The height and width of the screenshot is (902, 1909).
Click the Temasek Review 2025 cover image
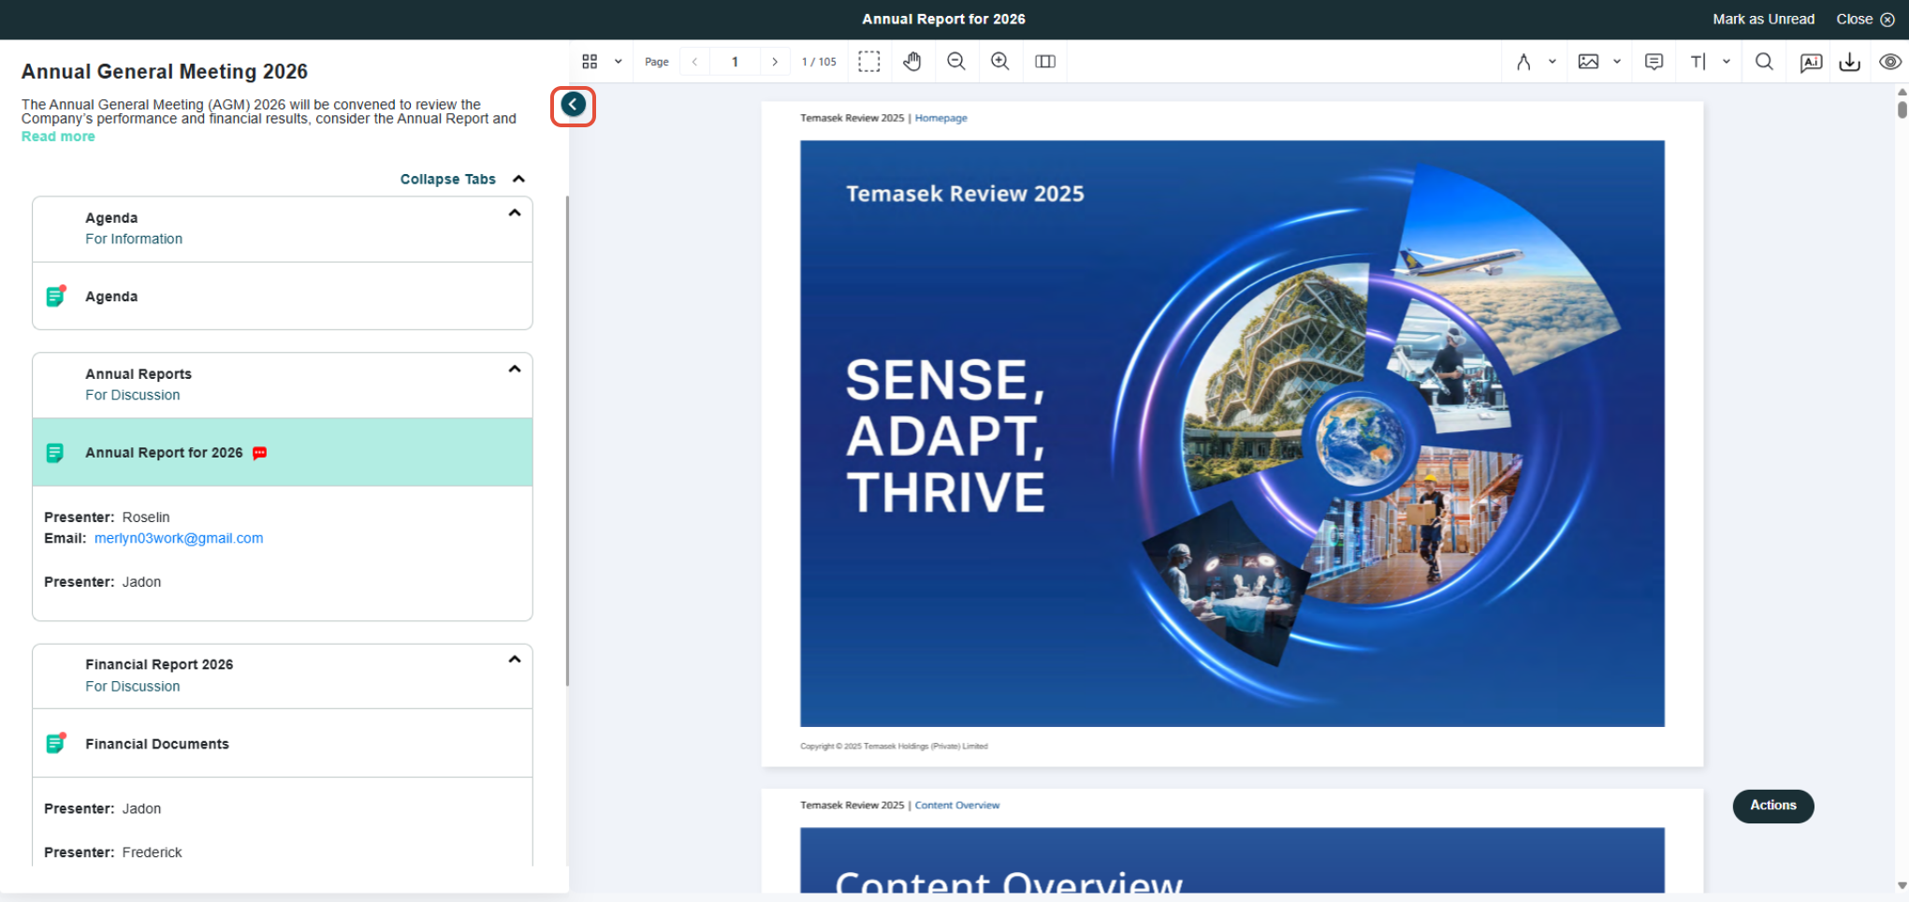point(1232,433)
